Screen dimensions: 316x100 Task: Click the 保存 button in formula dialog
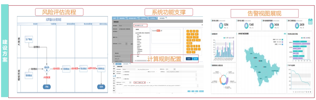pos(189,59)
